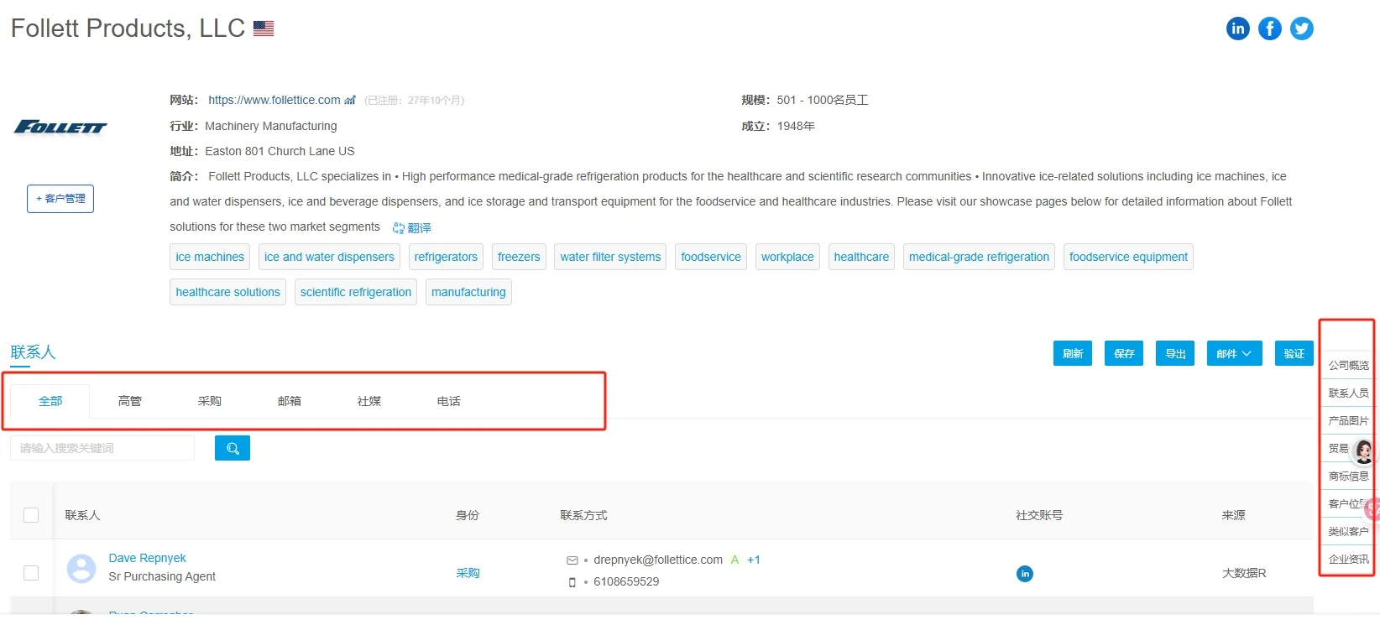The height and width of the screenshot is (625, 1380).
Task: Switch to the 电话 tab
Action: (x=449, y=401)
